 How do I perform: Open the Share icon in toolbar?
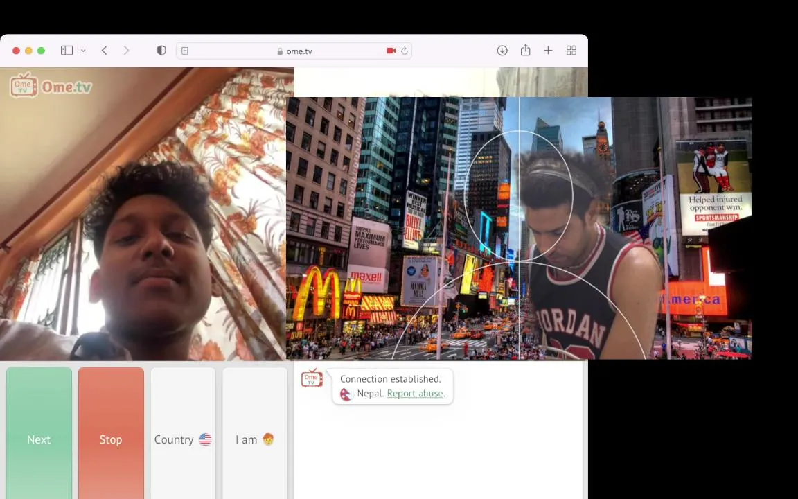pos(525,50)
